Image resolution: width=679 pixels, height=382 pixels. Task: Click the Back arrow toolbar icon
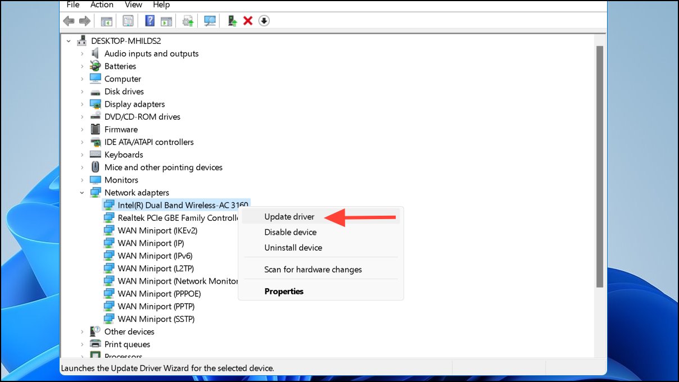(x=69, y=21)
